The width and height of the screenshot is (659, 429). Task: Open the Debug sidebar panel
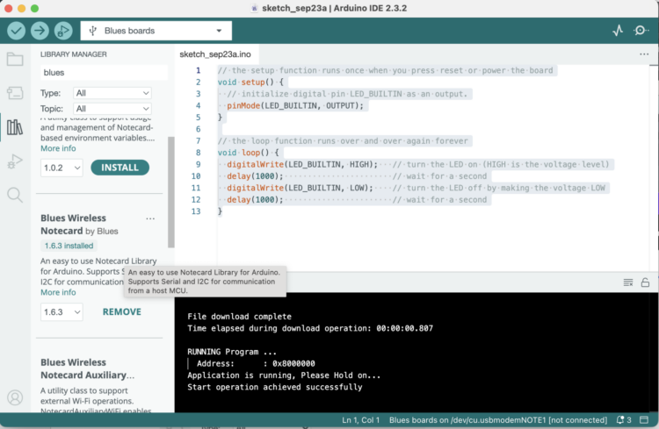pyautogui.click(x=15, y=161)
